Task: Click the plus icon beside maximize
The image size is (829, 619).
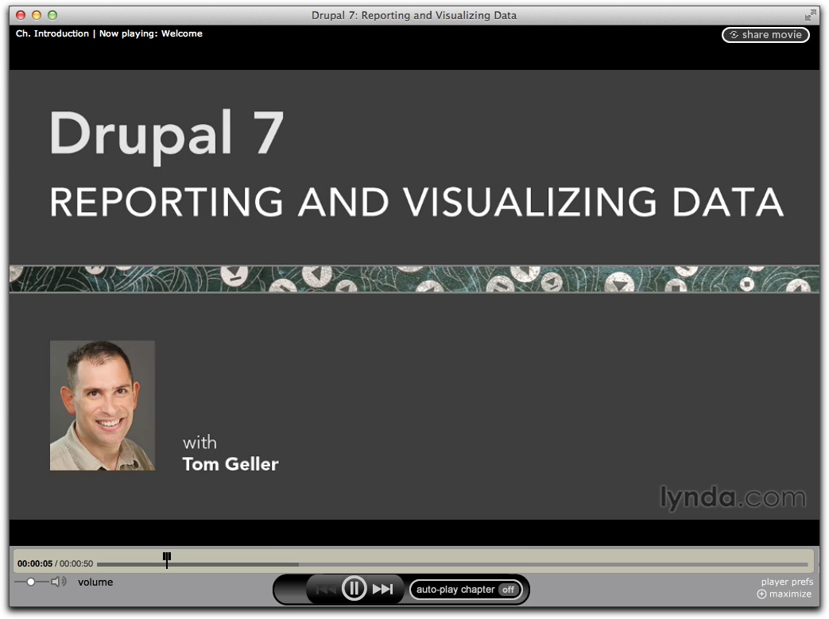Action: click(761, 594)
